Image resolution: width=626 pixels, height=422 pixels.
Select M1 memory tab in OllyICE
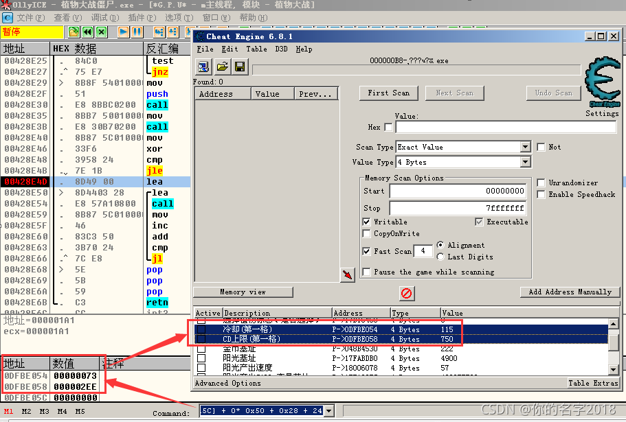[x=8, y=411]
